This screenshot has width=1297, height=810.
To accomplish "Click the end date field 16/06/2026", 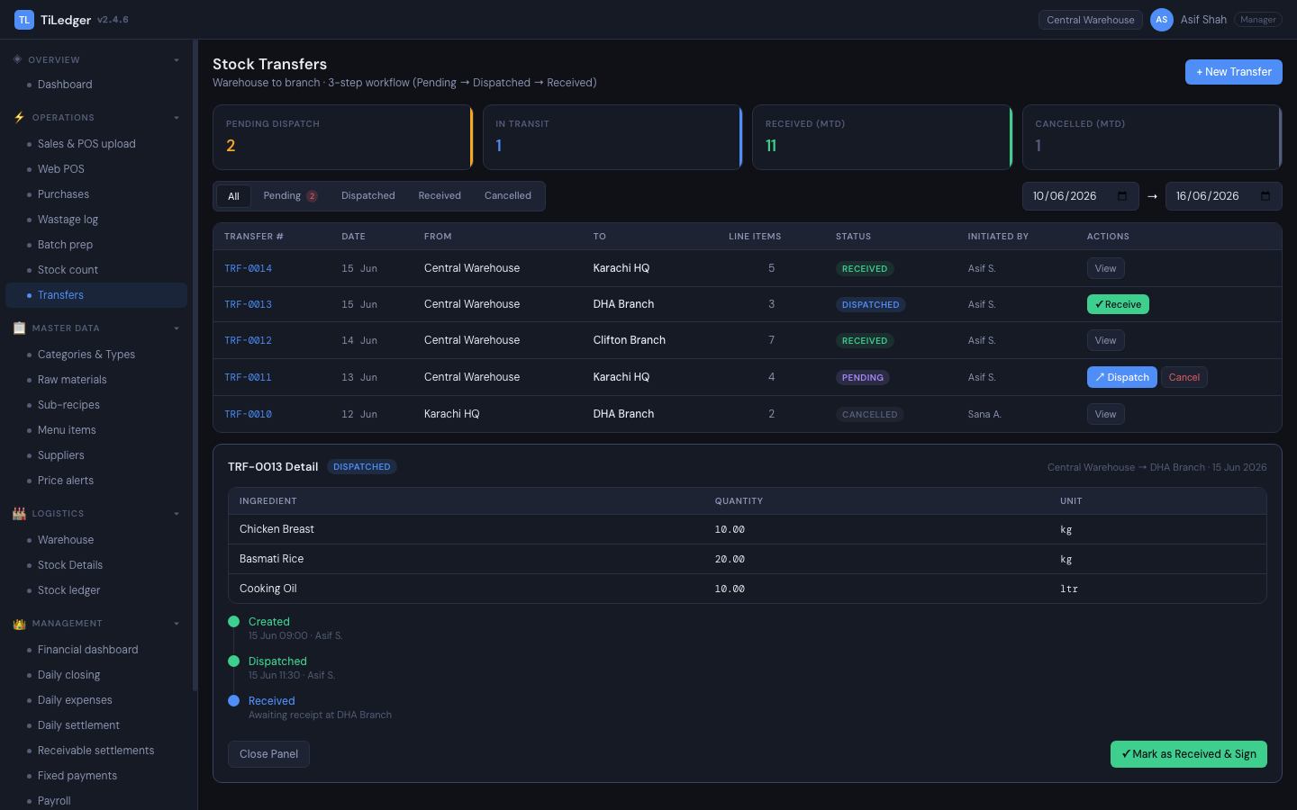I will pyautogui.click(x=1223, y=196).
